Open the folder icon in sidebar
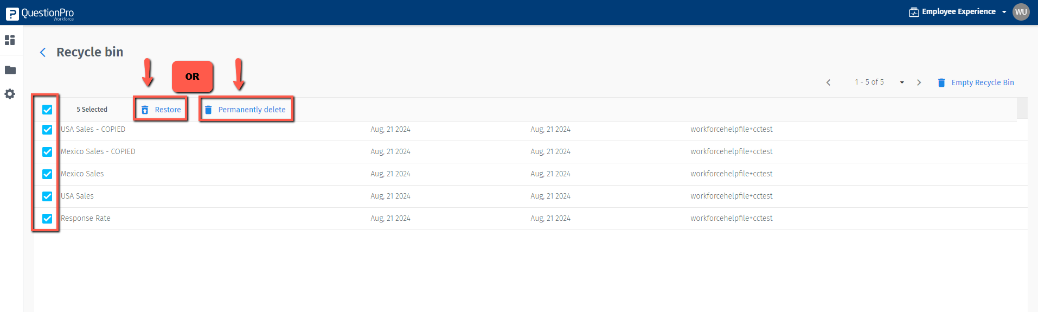The width and height of the screenshot is (1038, 312). tap(10, 70)
